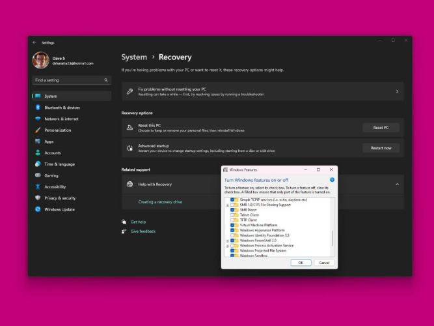The image size is (434, 326).
Task: Open Personalization settings
Action: point(72,130)
